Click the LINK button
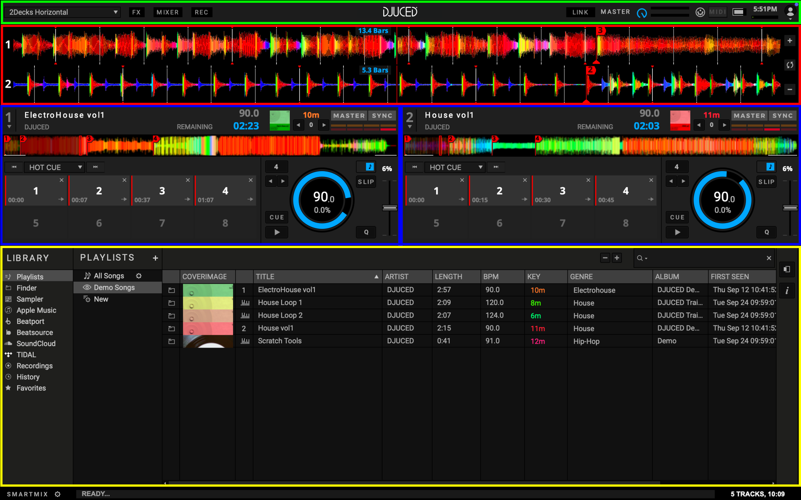801x500 pixels. (x=580, y=12)
